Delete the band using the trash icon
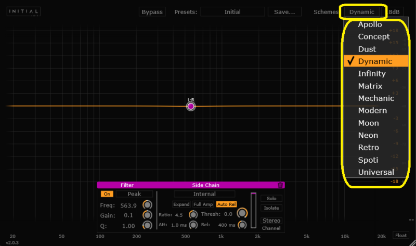Image resolution: width=416 pixels, height=246 pixels. (x=280, y=185)
